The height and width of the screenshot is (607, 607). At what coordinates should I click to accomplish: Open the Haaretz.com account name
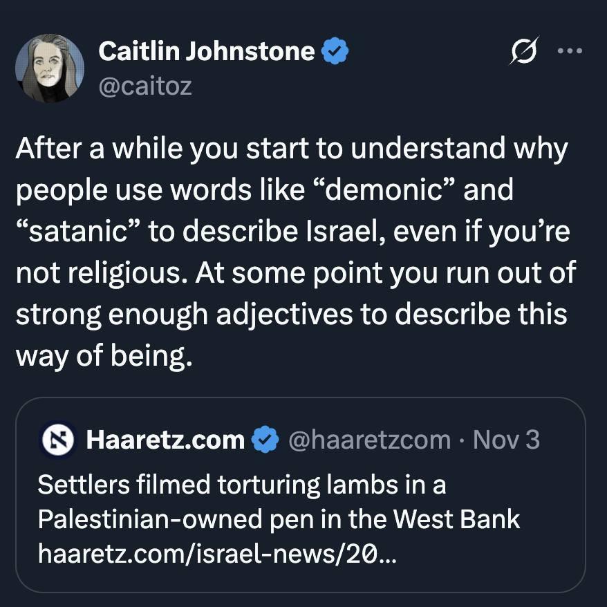coord(165,440)
